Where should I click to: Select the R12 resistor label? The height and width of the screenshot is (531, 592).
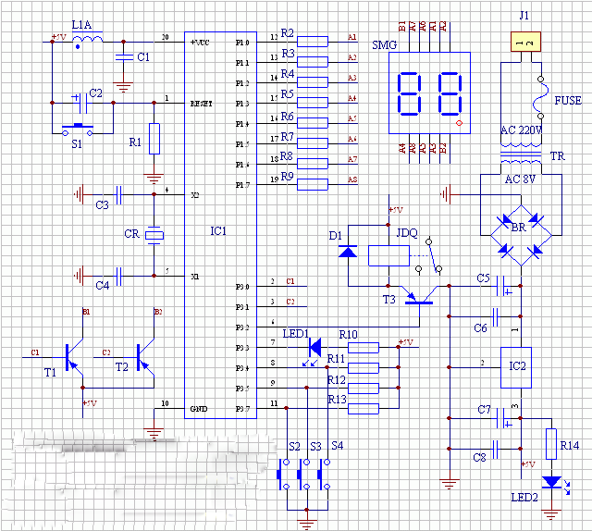337,379
